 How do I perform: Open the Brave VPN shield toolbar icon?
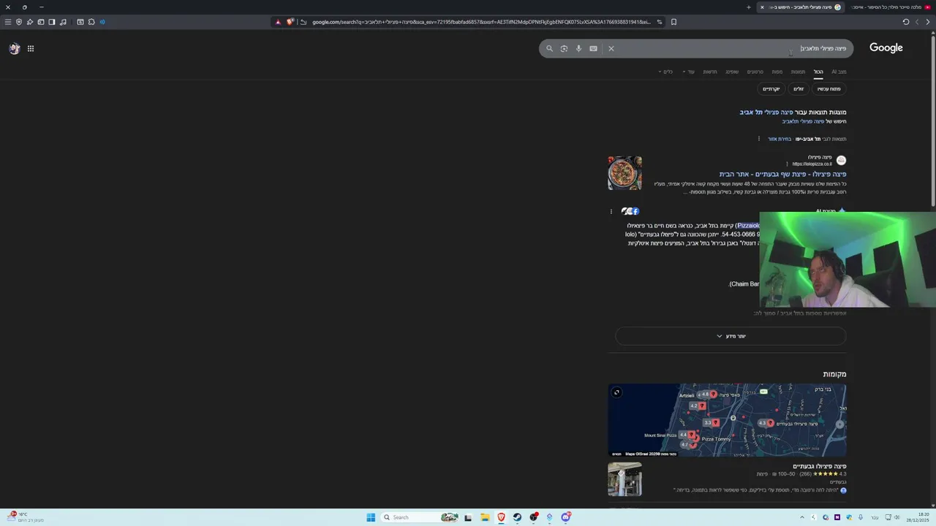[19, 22]
